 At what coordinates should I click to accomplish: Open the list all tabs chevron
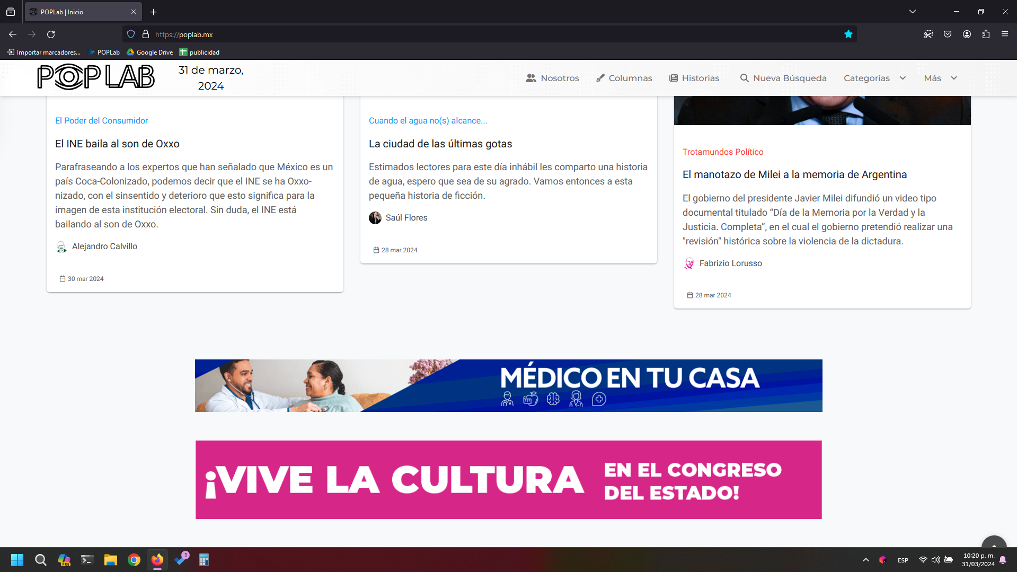912,12
